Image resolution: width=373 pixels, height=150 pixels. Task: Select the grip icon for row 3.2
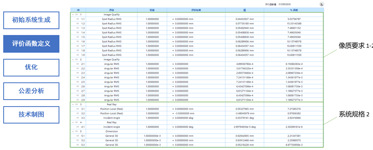click(78, 113)
